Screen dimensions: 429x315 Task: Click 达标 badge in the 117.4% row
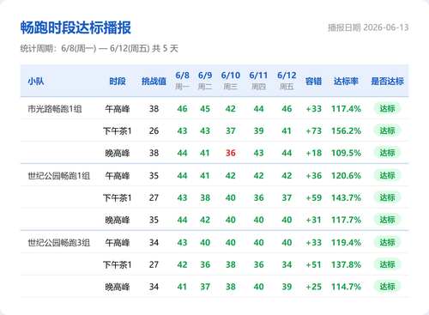[387, 108]
